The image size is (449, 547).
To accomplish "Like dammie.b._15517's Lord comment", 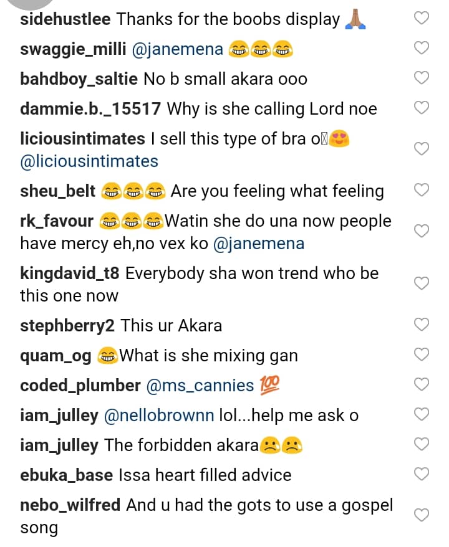I will 422,108.
